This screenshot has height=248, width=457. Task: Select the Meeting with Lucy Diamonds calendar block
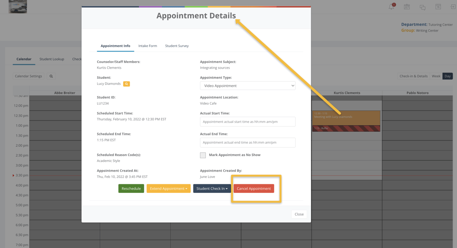tap(346, 118)
